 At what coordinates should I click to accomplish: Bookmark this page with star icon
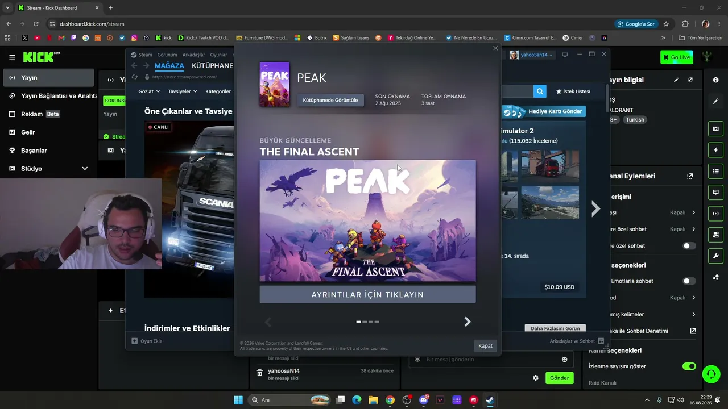coord(666,24)
